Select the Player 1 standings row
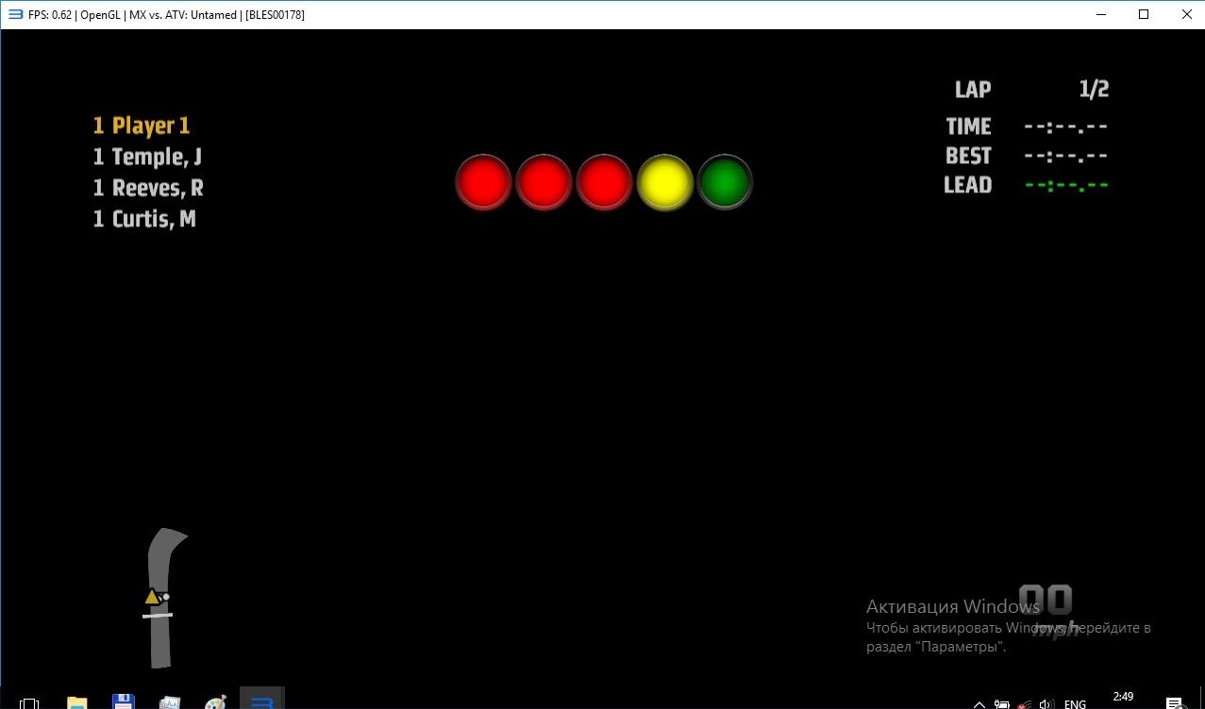 click(142, 125)
